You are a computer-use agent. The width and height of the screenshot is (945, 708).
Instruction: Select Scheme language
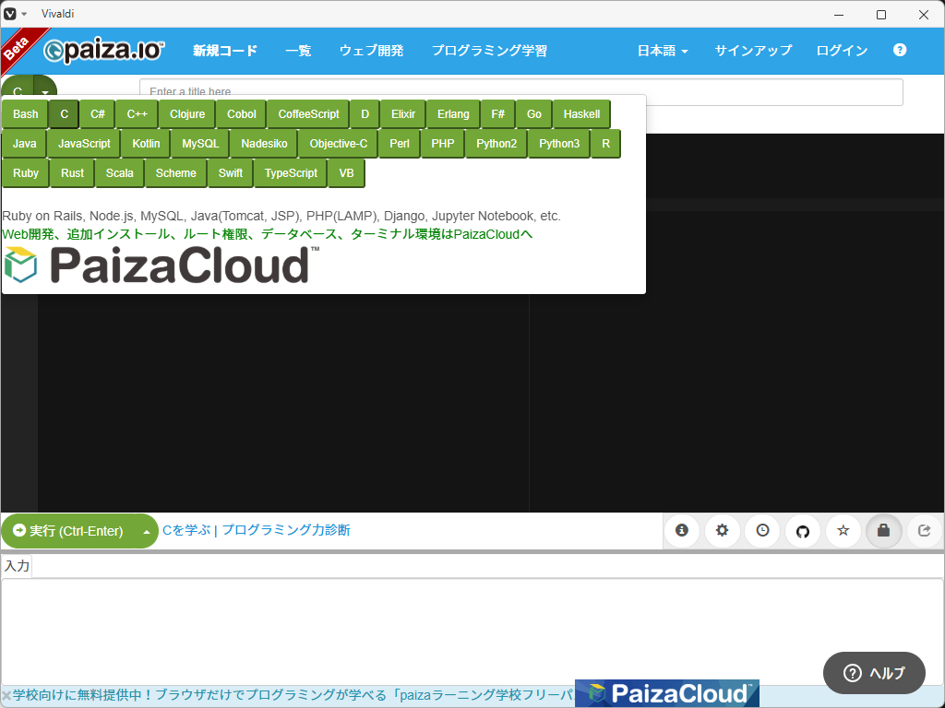176,173
